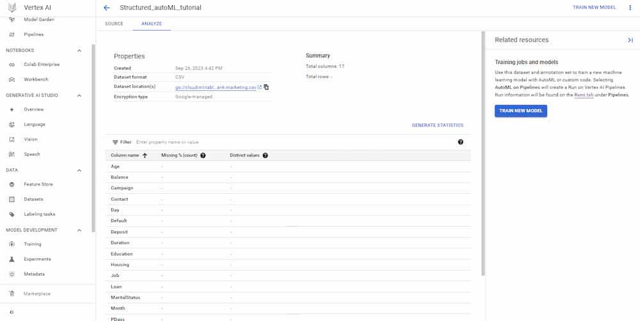This screenshot has width=640, height=321.
Task: Click the Column name header
Action: coord(125,155)
